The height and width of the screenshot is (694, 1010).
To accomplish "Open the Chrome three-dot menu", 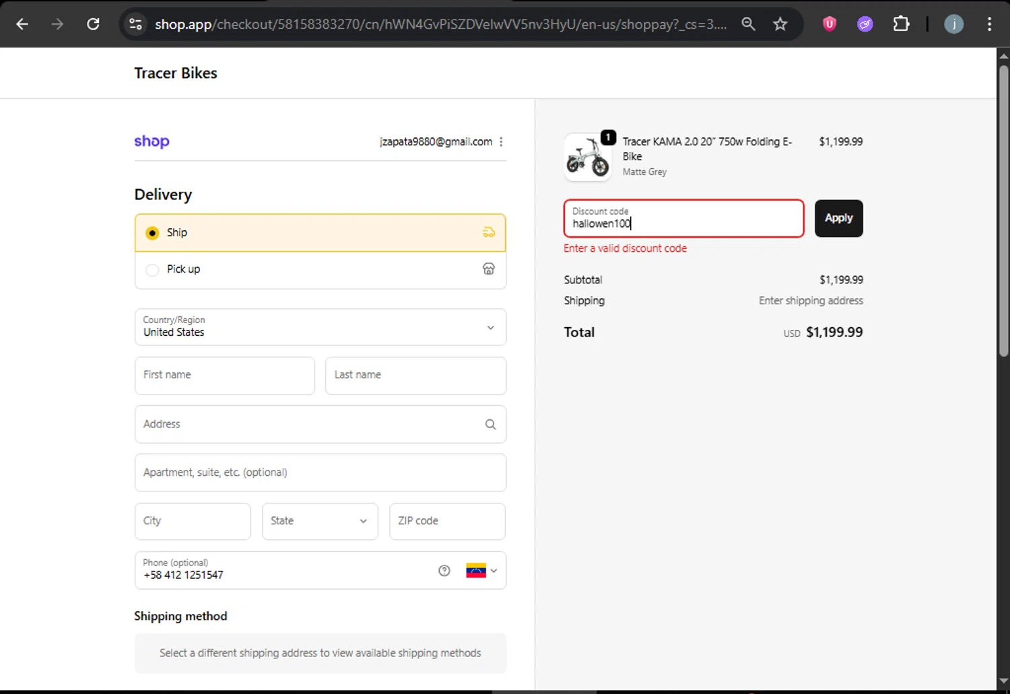I will [x=989, y=24].
